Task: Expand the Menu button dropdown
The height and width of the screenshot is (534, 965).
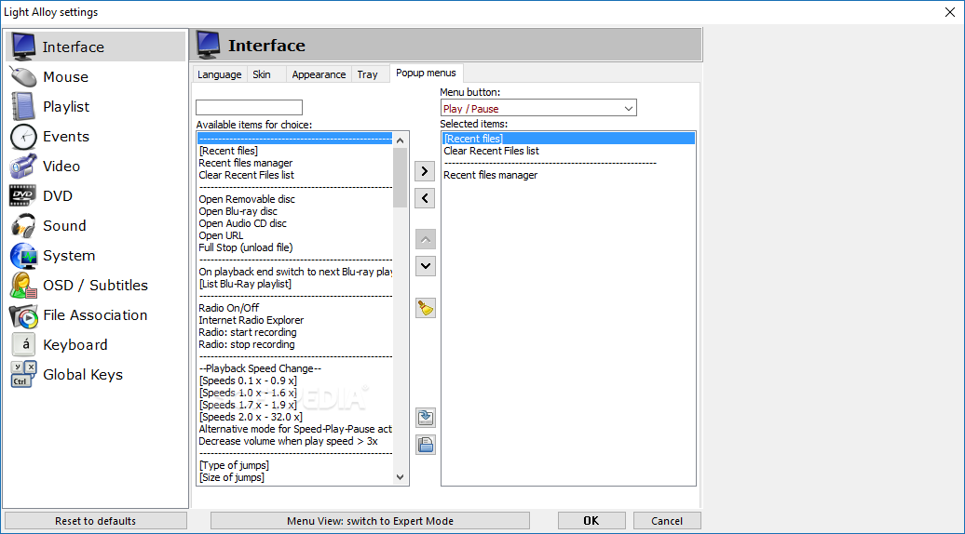Action: click(x=629, y=109)
